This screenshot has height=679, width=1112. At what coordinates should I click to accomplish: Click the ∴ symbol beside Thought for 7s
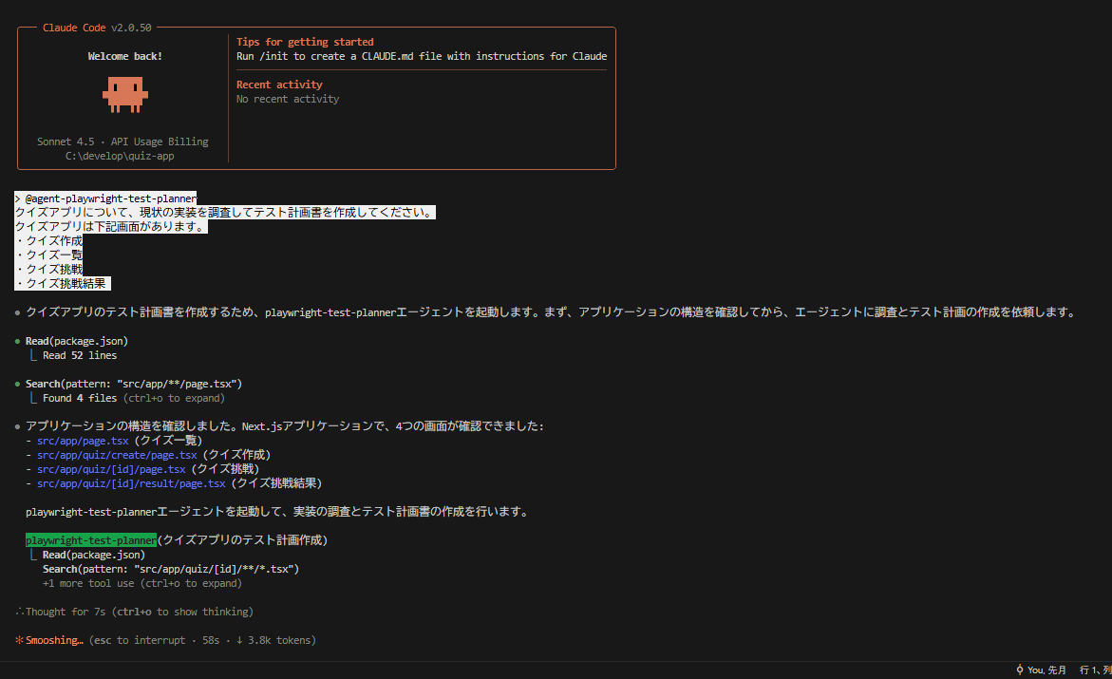[19, 613]
